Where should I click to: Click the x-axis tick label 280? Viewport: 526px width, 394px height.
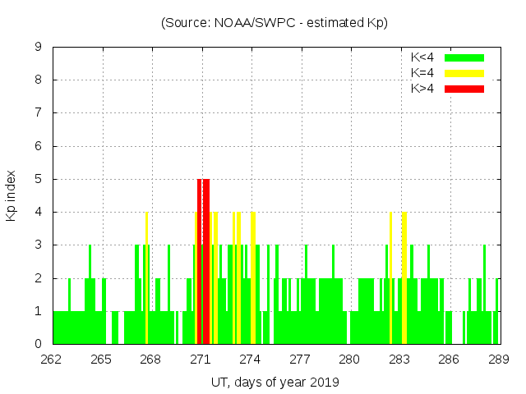349,359
